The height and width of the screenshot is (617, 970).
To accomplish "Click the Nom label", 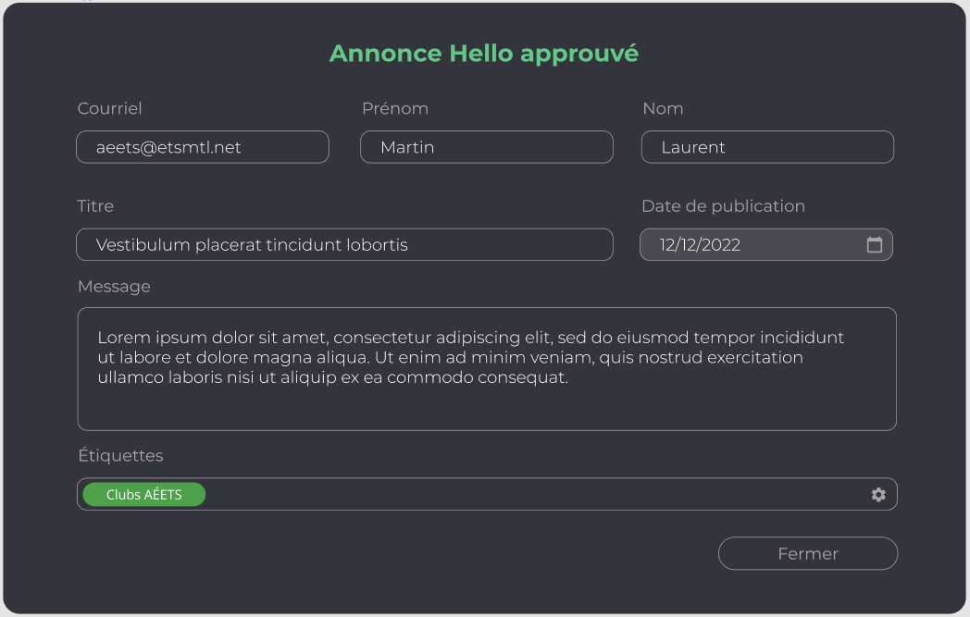I will pos(663,108).
